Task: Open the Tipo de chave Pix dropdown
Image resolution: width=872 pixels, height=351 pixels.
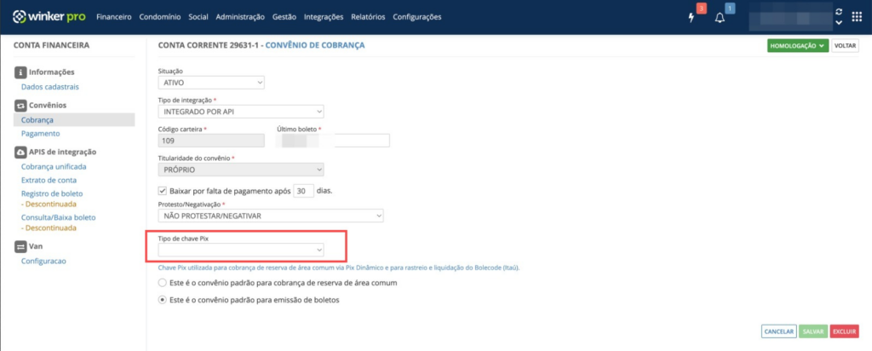Action: click(241, 250)
